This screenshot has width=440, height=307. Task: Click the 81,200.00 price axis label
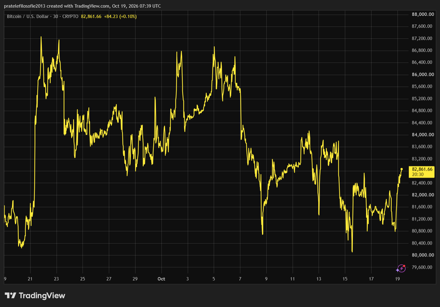point(422,219)
